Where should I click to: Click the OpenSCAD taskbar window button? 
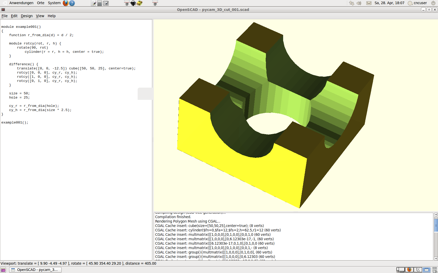[35, 270]
